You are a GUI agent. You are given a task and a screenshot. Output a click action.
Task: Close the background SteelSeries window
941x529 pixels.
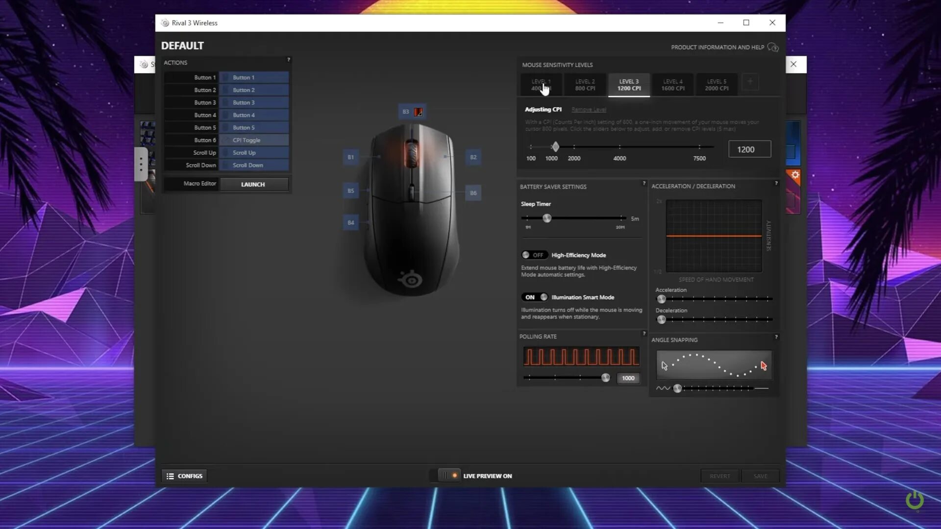[793, 64]
